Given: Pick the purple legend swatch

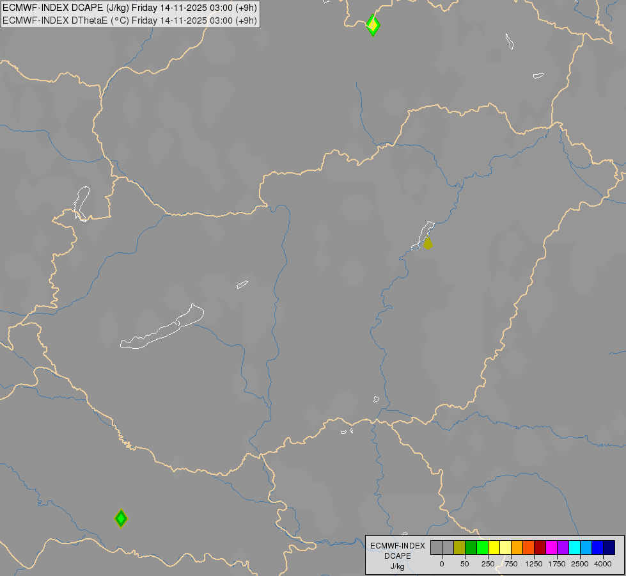Looking at the screenshot, I should 563,548.
